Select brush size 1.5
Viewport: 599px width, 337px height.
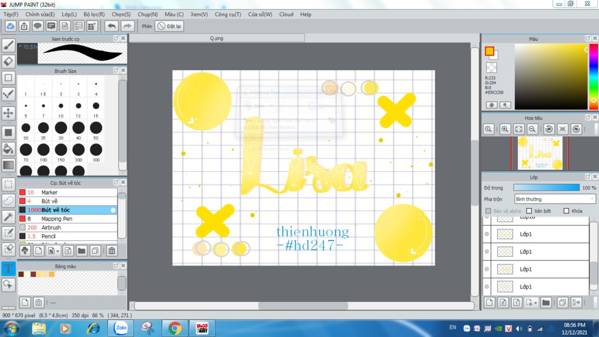point(43,88)
